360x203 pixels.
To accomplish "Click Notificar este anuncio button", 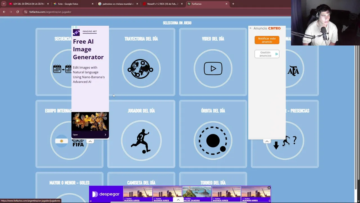I will [267, 40].
